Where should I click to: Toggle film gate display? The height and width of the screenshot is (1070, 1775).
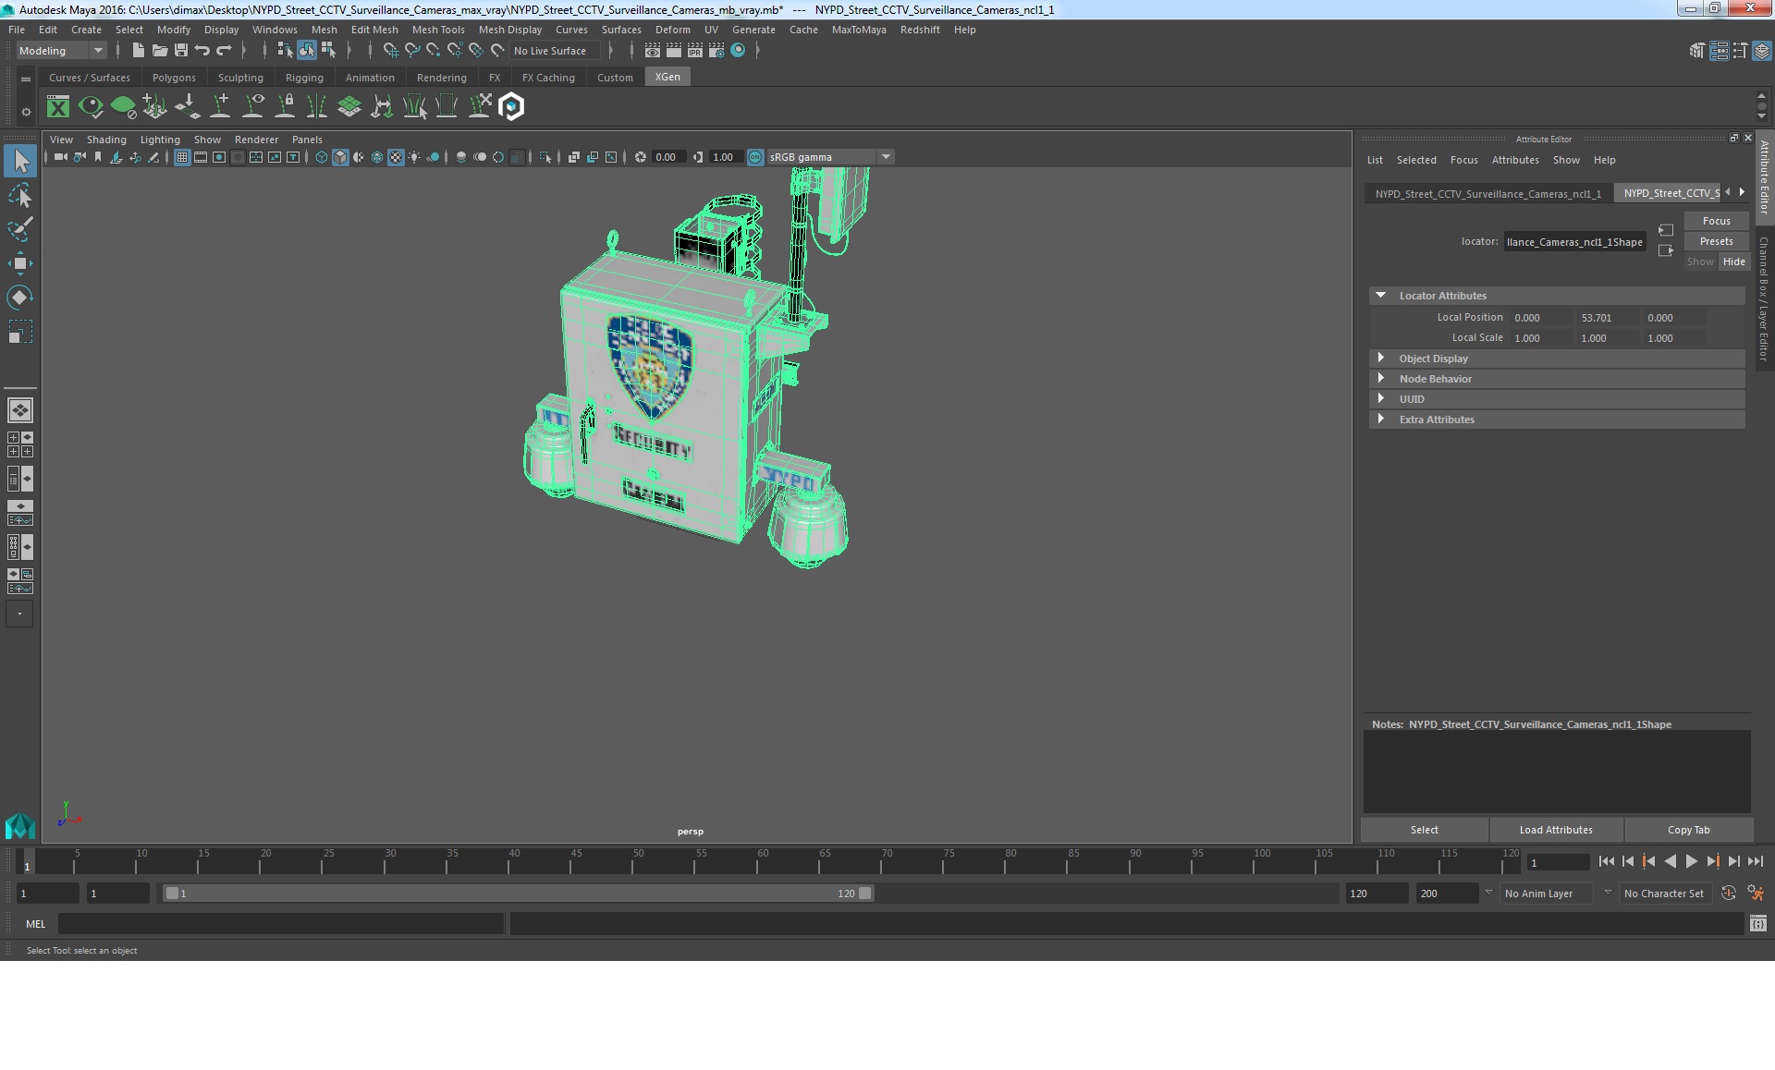tap(201, 157)
